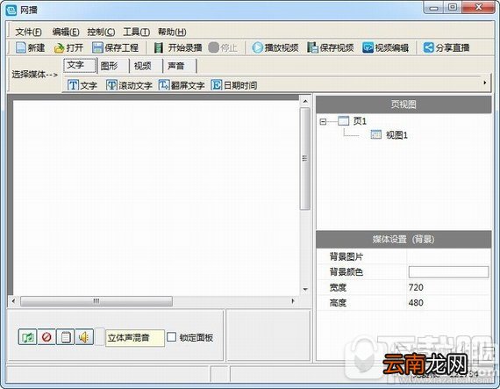The height and width of the screenshot is (389, 500).
Task: Save the video with 保存视频
Action: click(331, 48)
